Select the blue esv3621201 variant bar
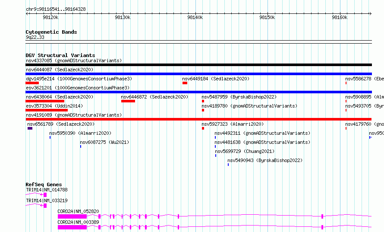Viewport: 384px width, 232px height. 198,92
